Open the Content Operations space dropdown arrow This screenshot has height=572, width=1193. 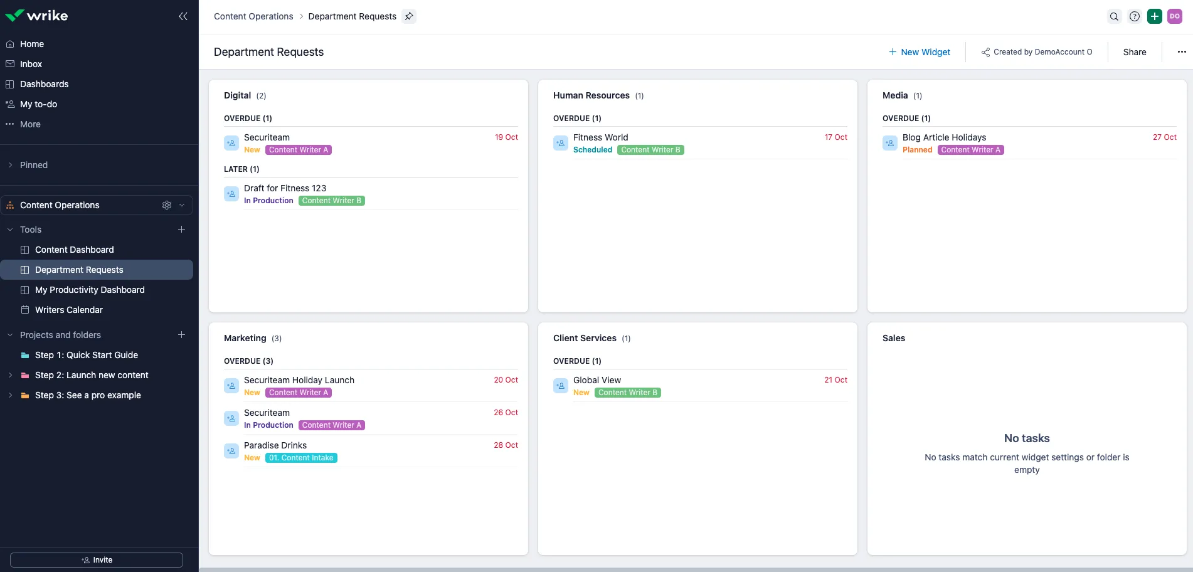(x=182, y=205)
